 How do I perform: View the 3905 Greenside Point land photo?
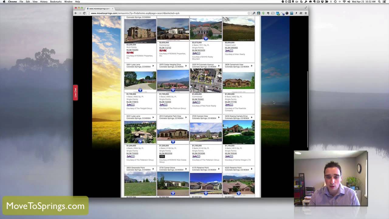pos(140,183)
